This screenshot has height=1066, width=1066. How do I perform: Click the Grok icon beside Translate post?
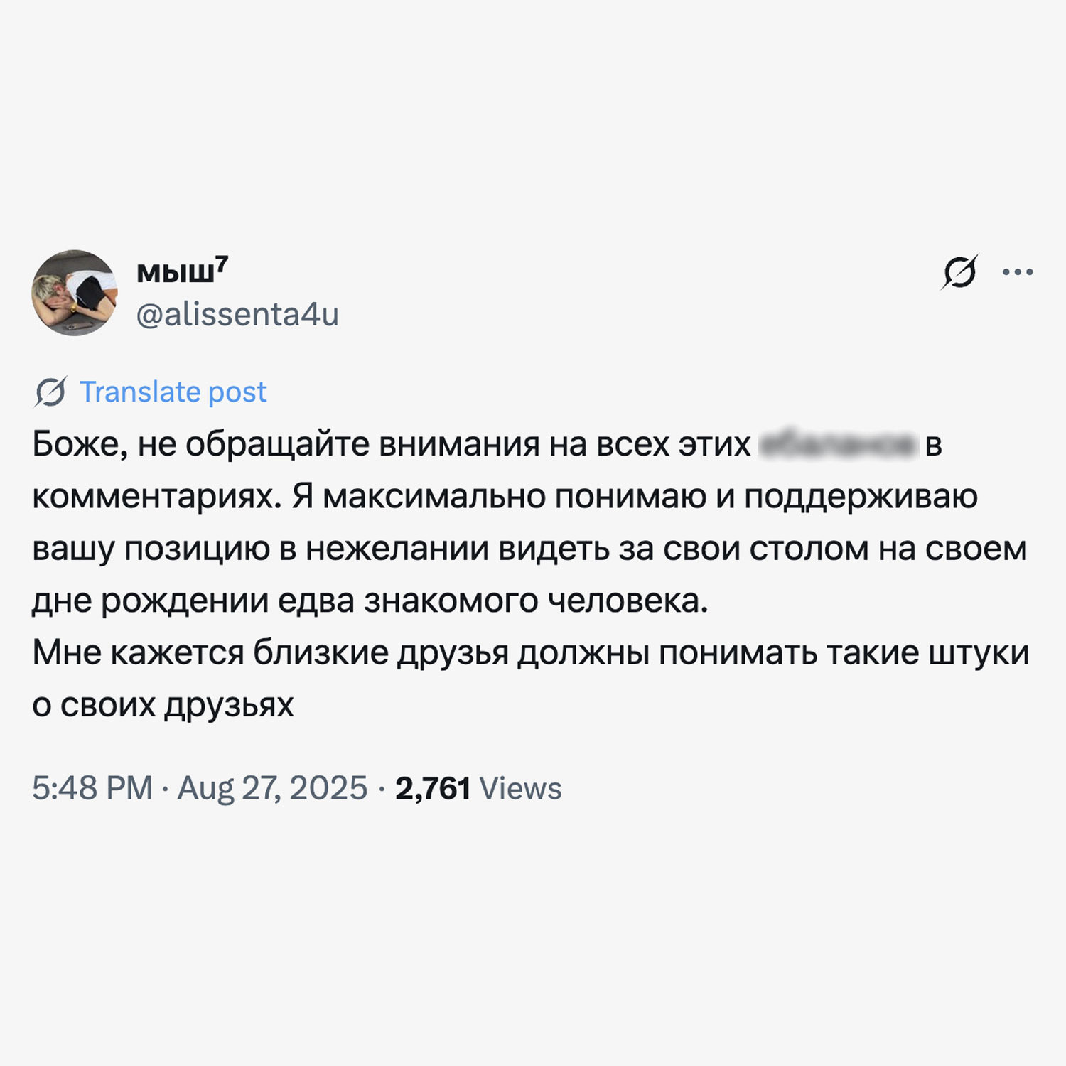50,392
